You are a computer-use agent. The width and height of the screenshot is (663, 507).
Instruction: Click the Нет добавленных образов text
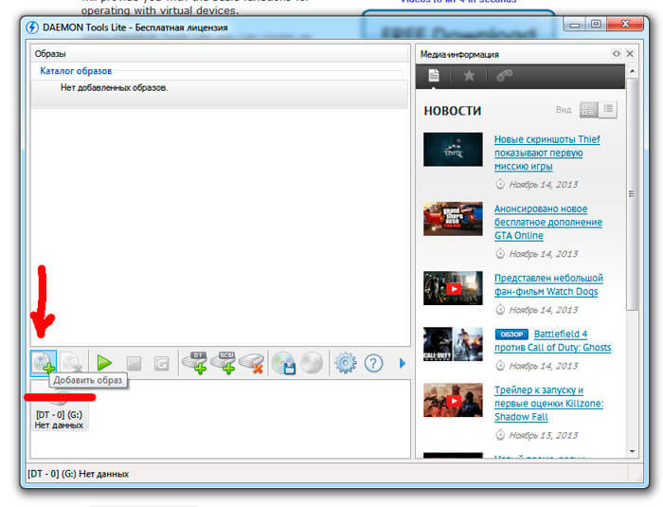point(115,88)
